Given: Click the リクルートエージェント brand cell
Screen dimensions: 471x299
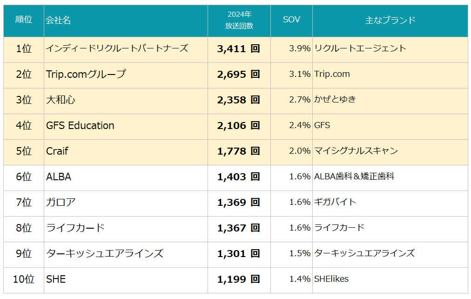Looking at the screenshot, I should [x=360, y=48].
